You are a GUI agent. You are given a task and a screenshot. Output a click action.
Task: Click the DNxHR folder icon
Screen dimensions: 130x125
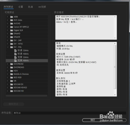pyautogui.click(x=11, y=37)
